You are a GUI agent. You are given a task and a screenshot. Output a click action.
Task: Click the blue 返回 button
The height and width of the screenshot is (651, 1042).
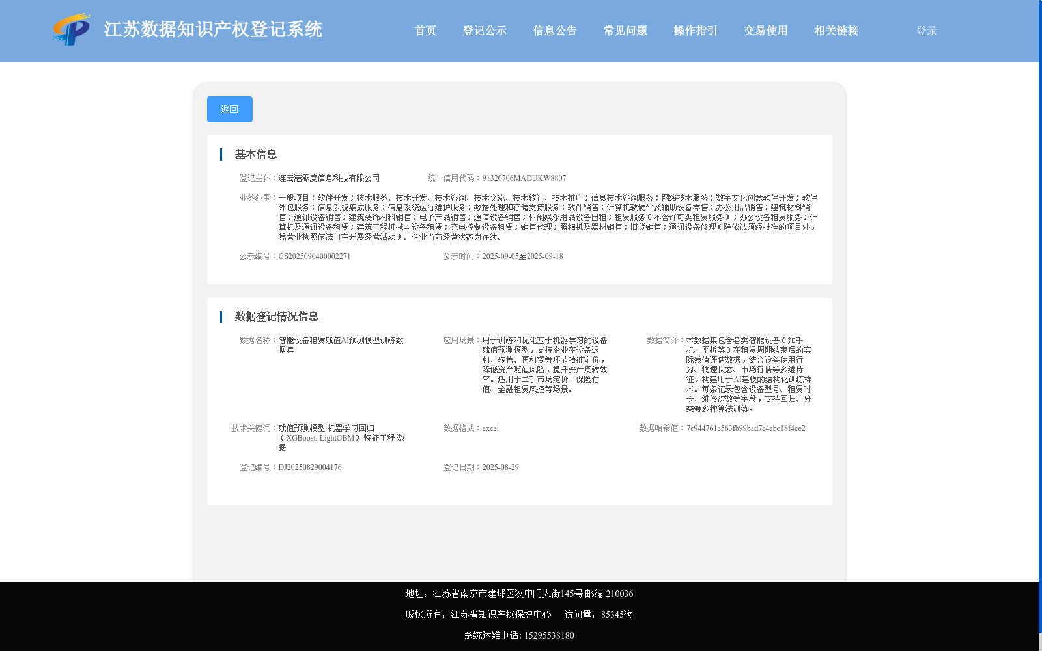230,109
